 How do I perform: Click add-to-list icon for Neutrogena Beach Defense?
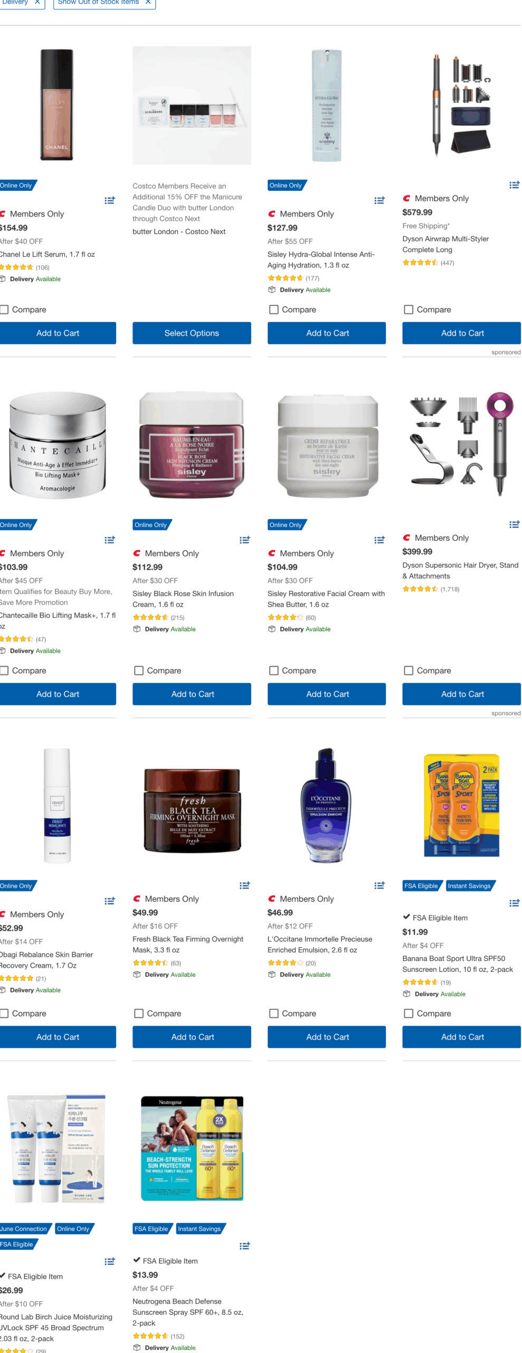click(244, 1246)
